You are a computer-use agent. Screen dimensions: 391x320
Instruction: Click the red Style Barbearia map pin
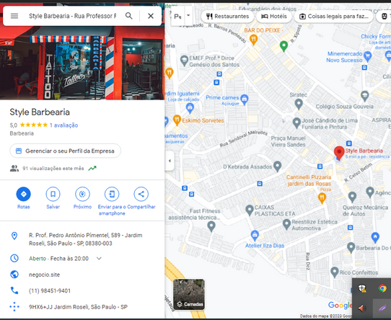click(339, 153)
